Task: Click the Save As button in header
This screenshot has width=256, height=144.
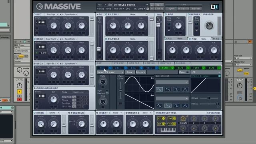Action: click(x=159, y=9)
